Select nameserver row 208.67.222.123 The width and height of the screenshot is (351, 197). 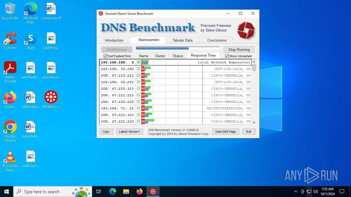tap(175, 115)
